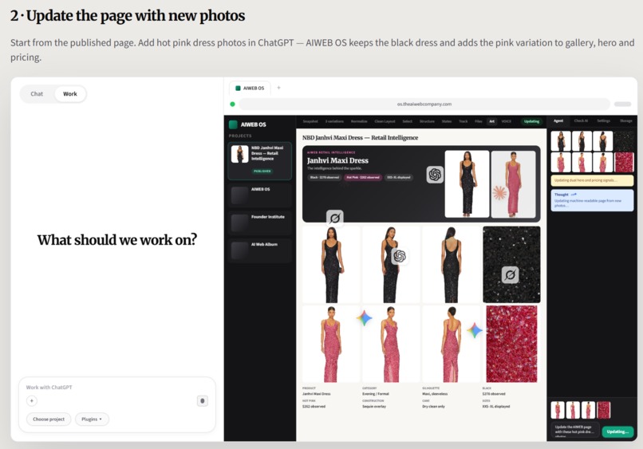Click the black sequin fabric swatch in gallery

(x=511, y=265)
